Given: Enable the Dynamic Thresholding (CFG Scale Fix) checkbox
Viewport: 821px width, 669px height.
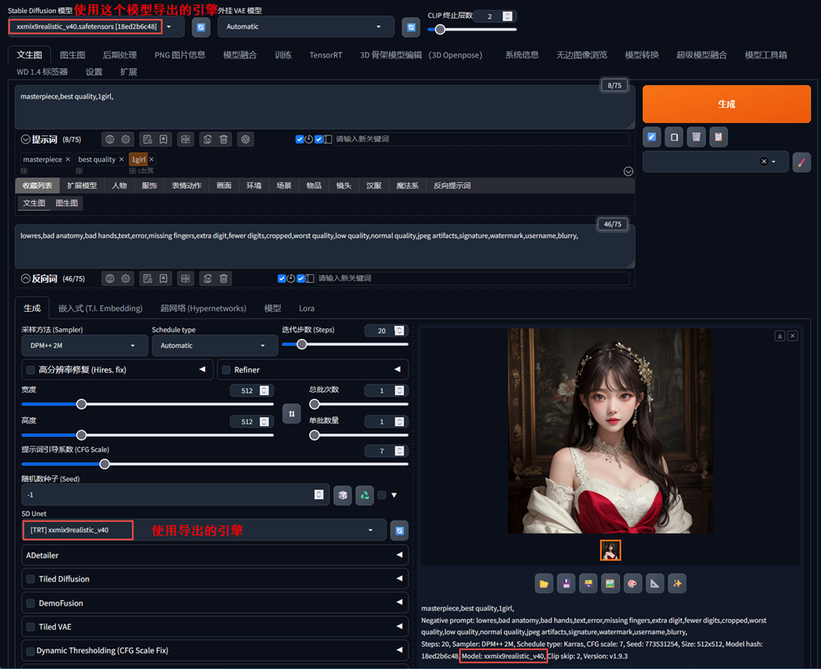Looking at the screenshot, I should coord(30,651).
